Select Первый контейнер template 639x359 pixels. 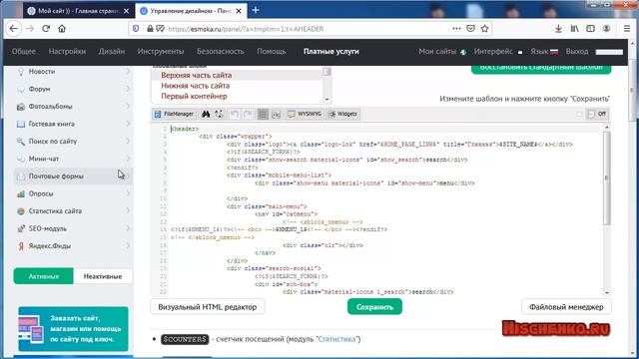point(194,97)
